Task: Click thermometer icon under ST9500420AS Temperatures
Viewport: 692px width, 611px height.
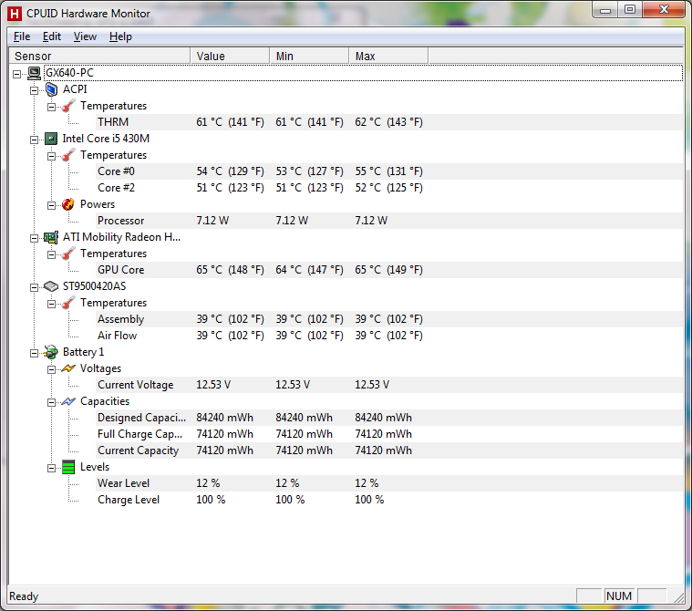Action: point(68,303)
